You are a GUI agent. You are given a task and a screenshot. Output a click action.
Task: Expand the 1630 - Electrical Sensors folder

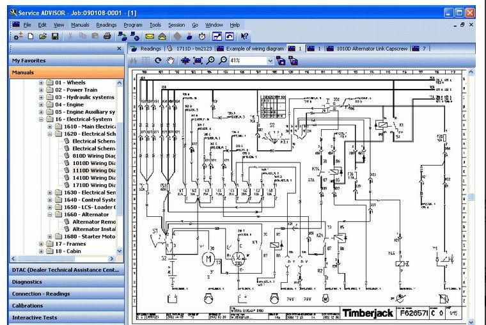tap(50, 193)
